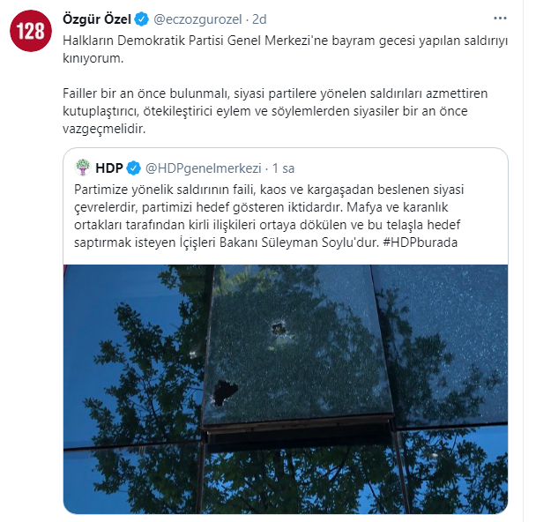The image size is (536, 522).
Task: Visit the @HDPgenelmerkezi handle
Action: click(203, 168)
